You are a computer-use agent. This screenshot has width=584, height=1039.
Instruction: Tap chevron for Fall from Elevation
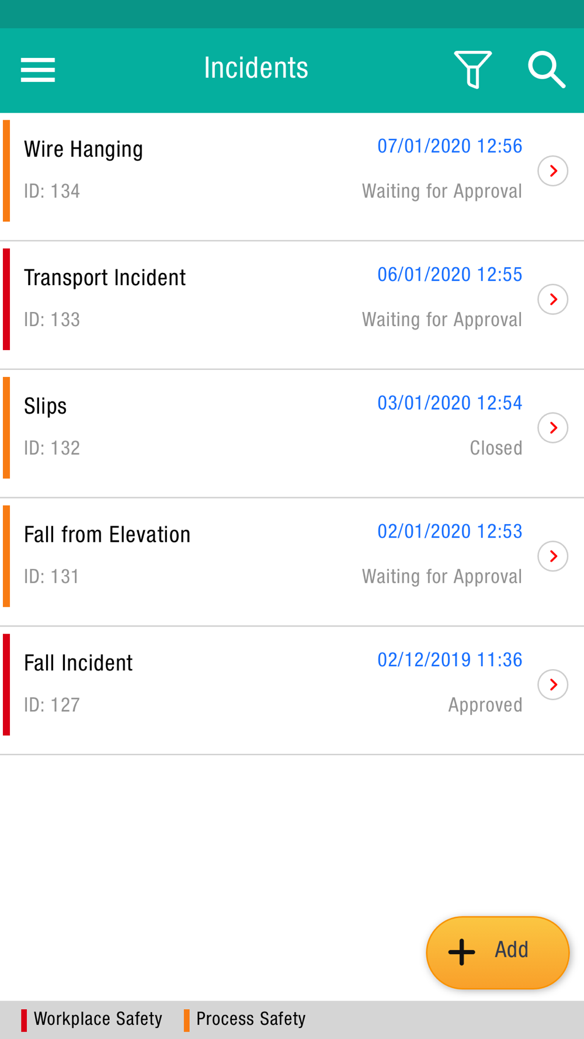coord(552,556)
